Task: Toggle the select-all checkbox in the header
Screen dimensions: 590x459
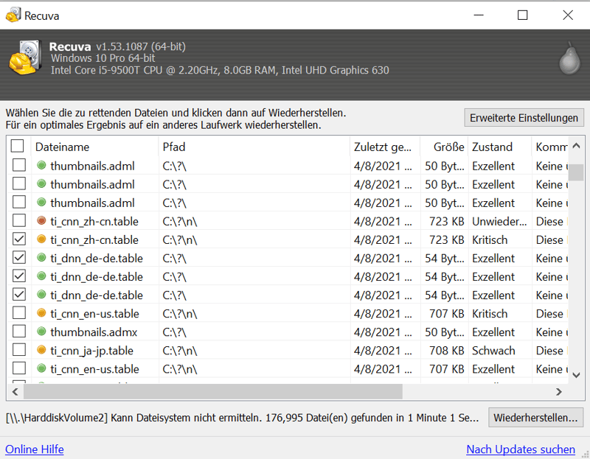Action: tap(18, 147)
